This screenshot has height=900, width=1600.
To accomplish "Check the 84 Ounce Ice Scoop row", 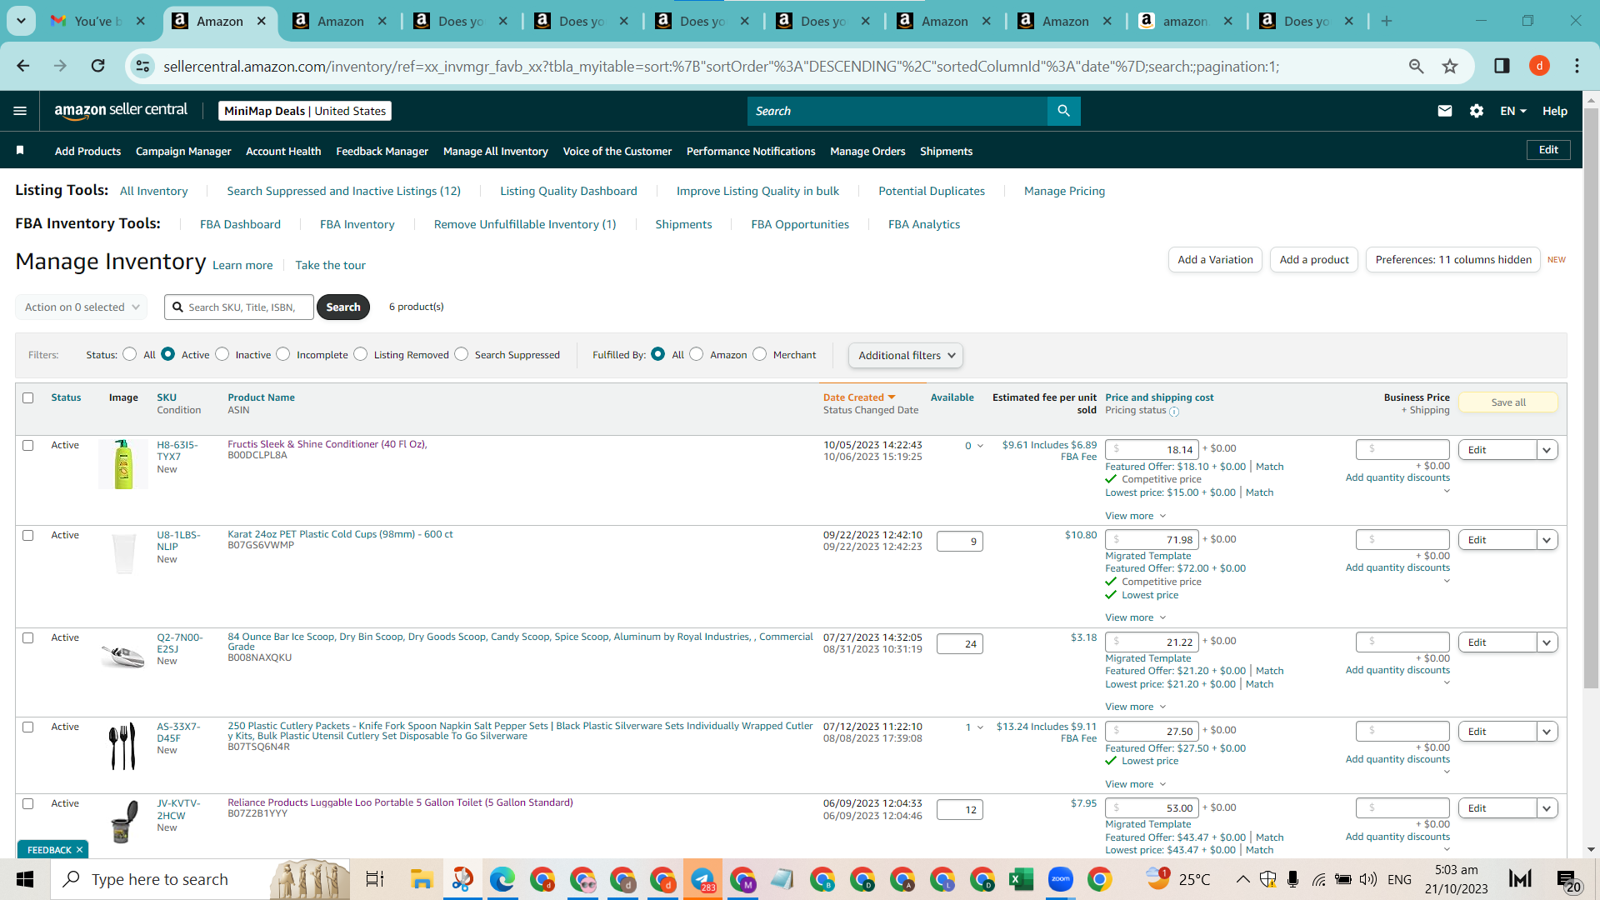I will [x=28, y=638].
